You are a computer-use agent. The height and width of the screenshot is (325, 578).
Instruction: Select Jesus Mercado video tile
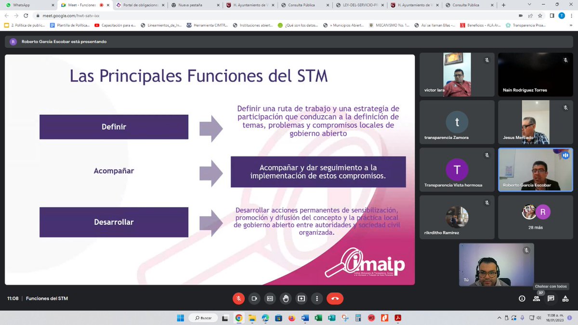(x=535, y=122)
